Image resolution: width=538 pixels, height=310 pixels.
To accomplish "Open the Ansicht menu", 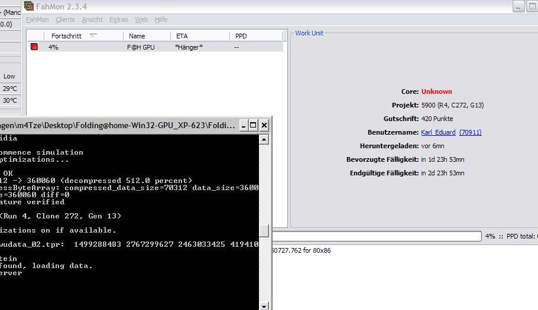I will [x=92, y=19].
